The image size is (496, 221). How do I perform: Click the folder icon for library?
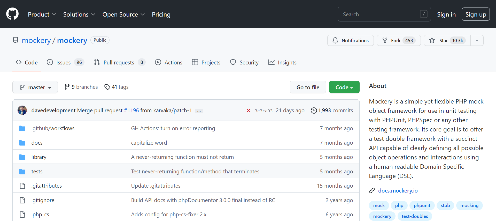[x=22, y=157]
